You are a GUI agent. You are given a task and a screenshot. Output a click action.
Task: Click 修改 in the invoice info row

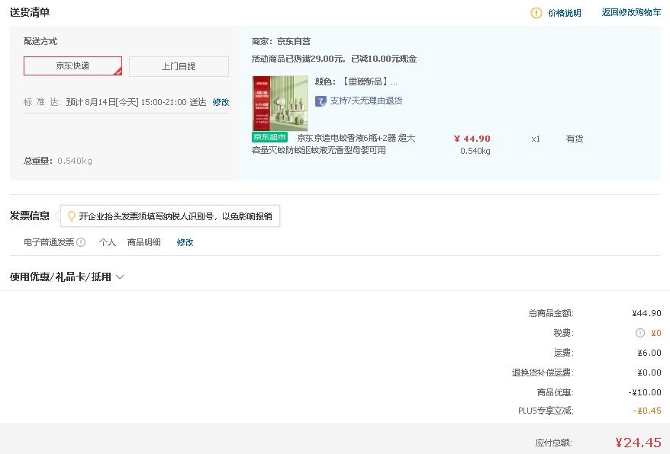[185, 243]
